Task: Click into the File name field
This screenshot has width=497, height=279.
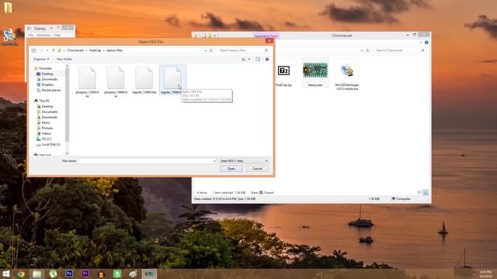Action: pyautogui.click(x=147, y=161)
